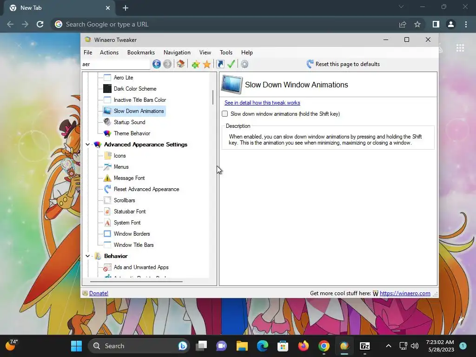This screenshot has width=476, height=357.
Task: Open a new Chrome tab with plus button
Action: 126,8
